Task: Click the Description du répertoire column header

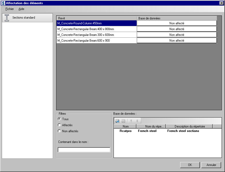Action: 189,126
